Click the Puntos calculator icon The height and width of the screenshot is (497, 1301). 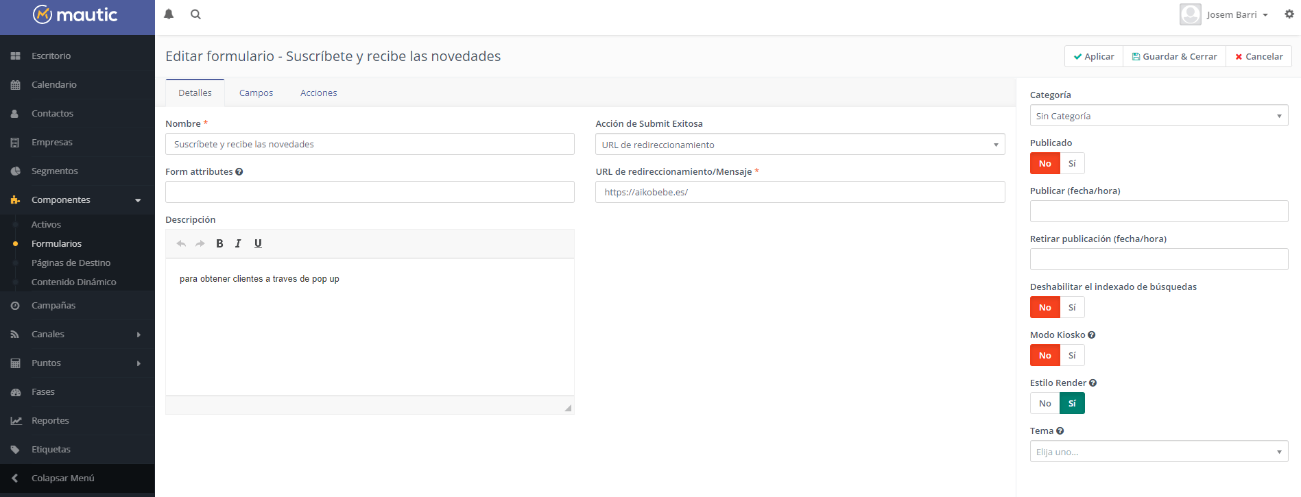pyautogui.click(x=15, y=363)
